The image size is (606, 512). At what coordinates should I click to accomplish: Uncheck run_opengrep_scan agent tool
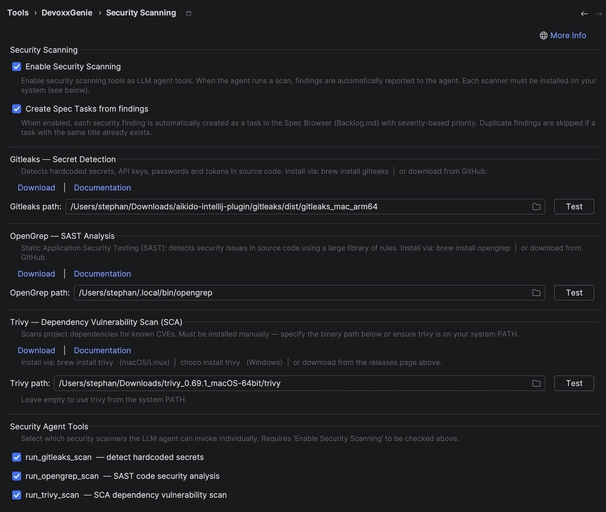[x=16, y=476]
